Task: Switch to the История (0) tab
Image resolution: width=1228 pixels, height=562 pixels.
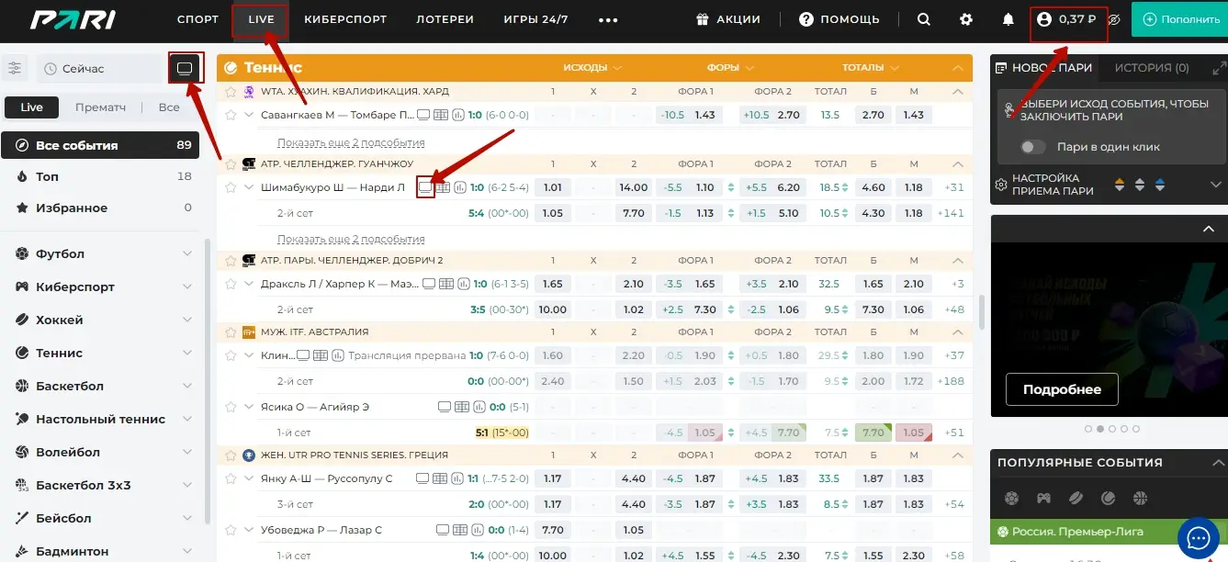Action: [x=1151, y=68]
